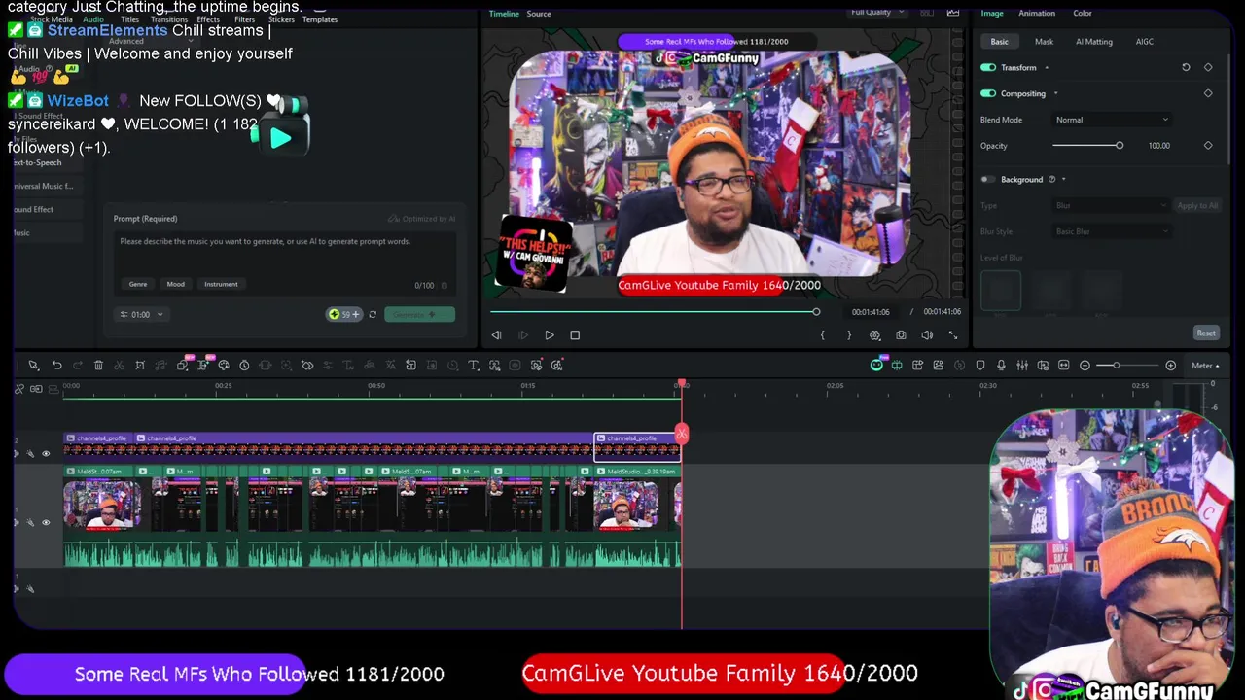1245x700 pixels.
Task: Click the green Generate button
Action: pyautogui.click(x=419, y=314)
